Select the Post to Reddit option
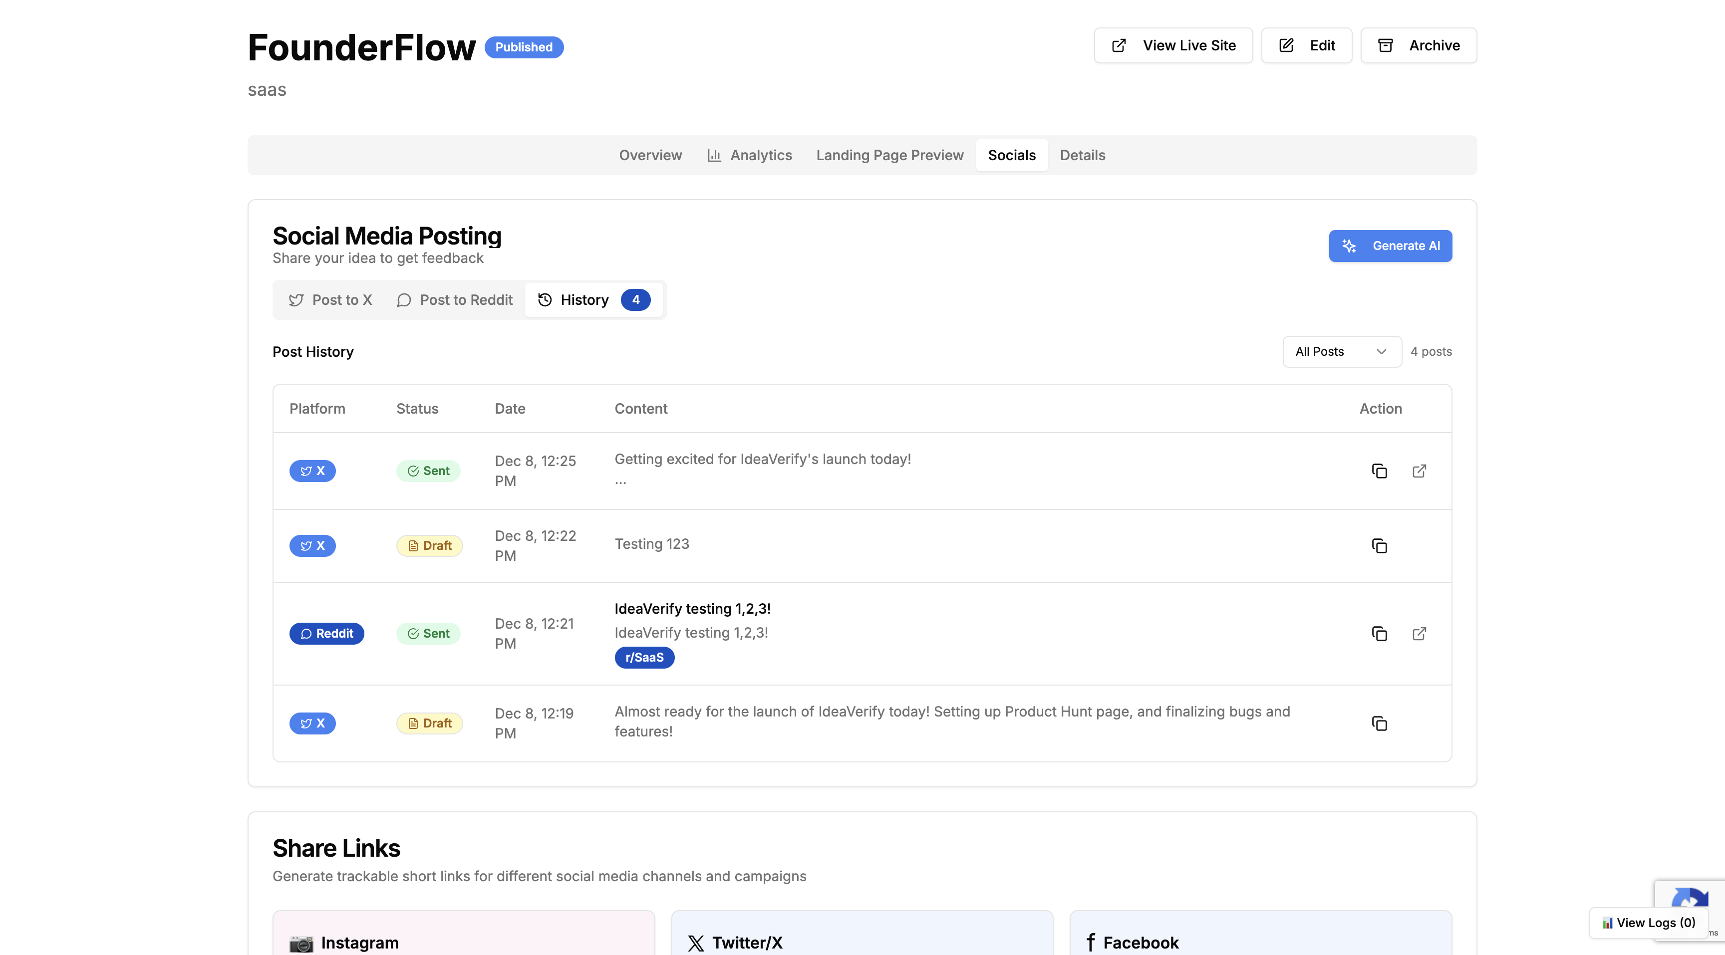1725x955 pixels. [454, 300]
